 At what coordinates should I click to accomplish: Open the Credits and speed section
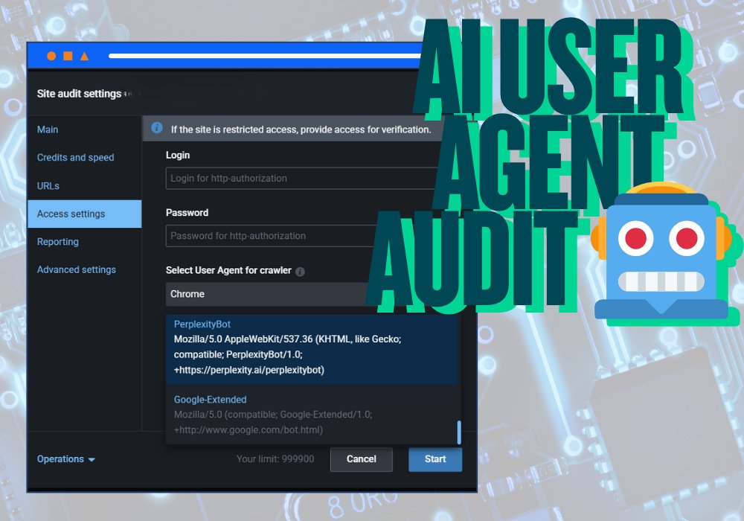click(x=75, y=157)
